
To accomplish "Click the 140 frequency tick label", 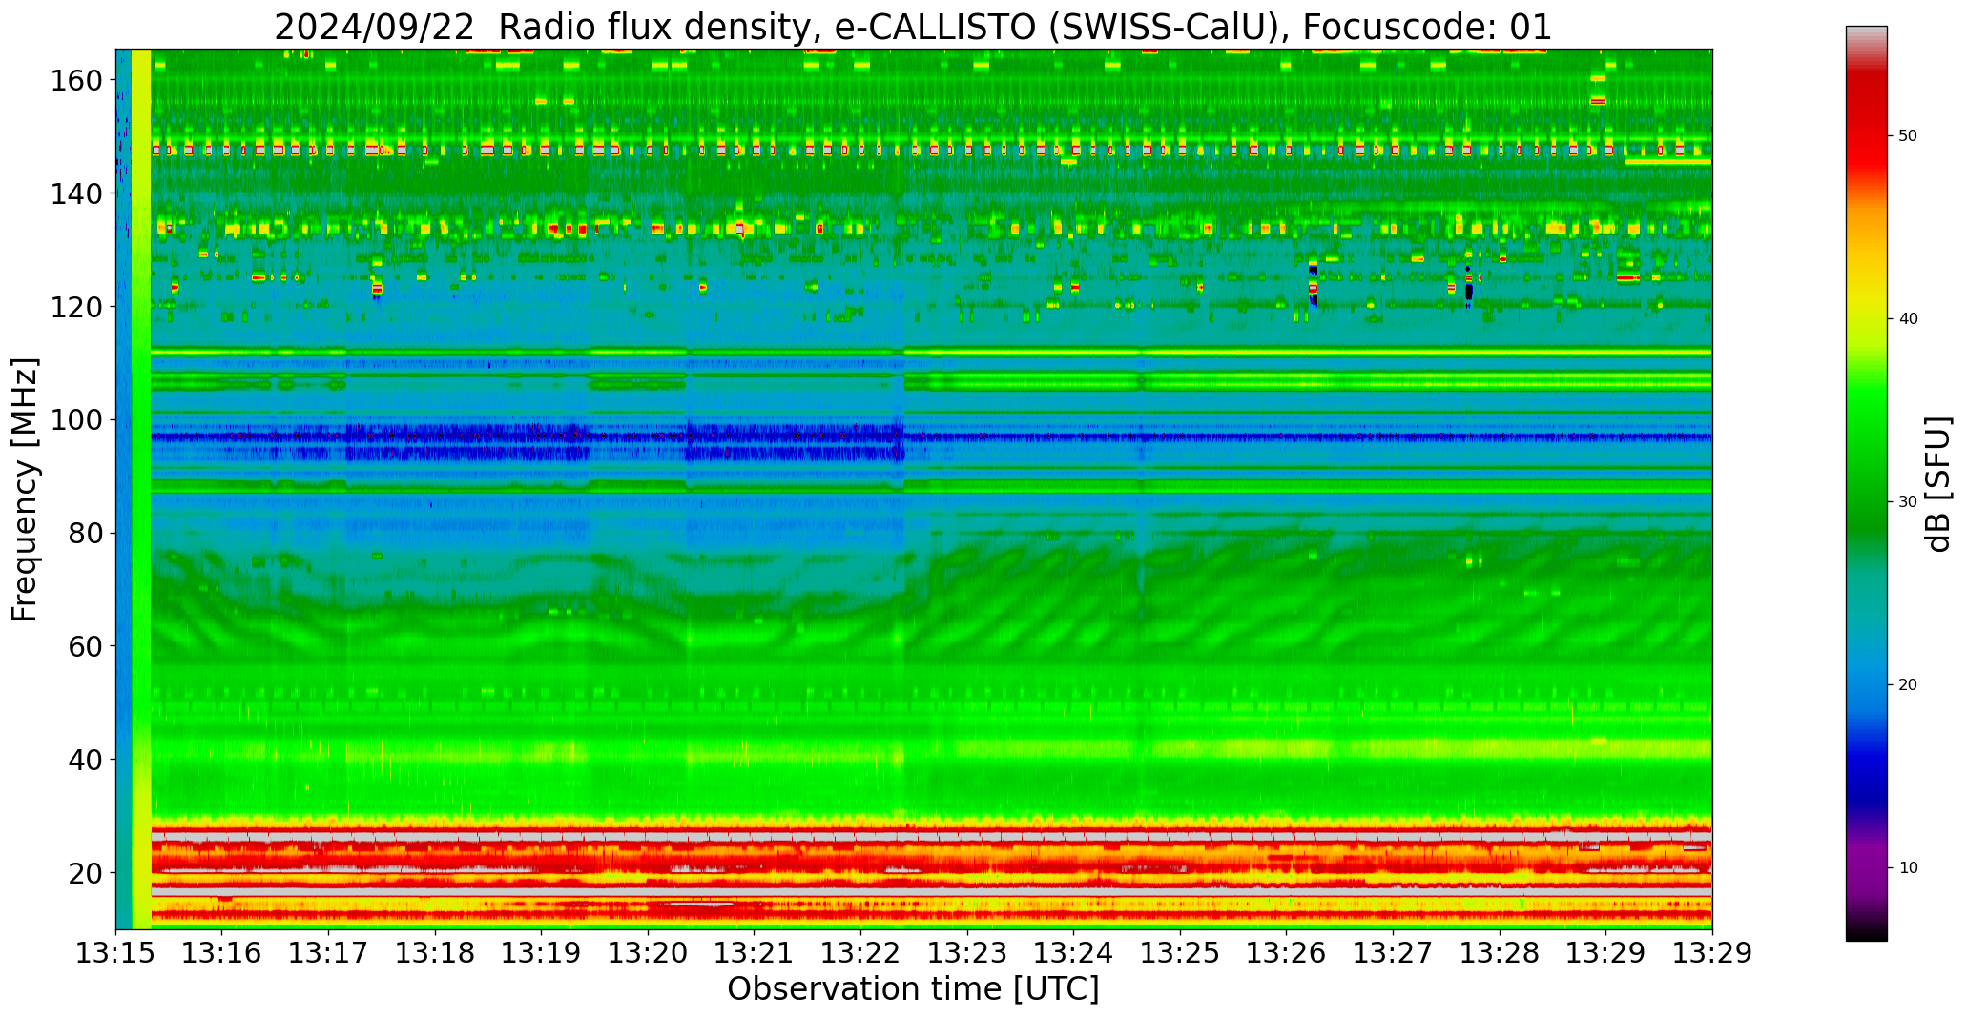I will [x=76, y=193].
